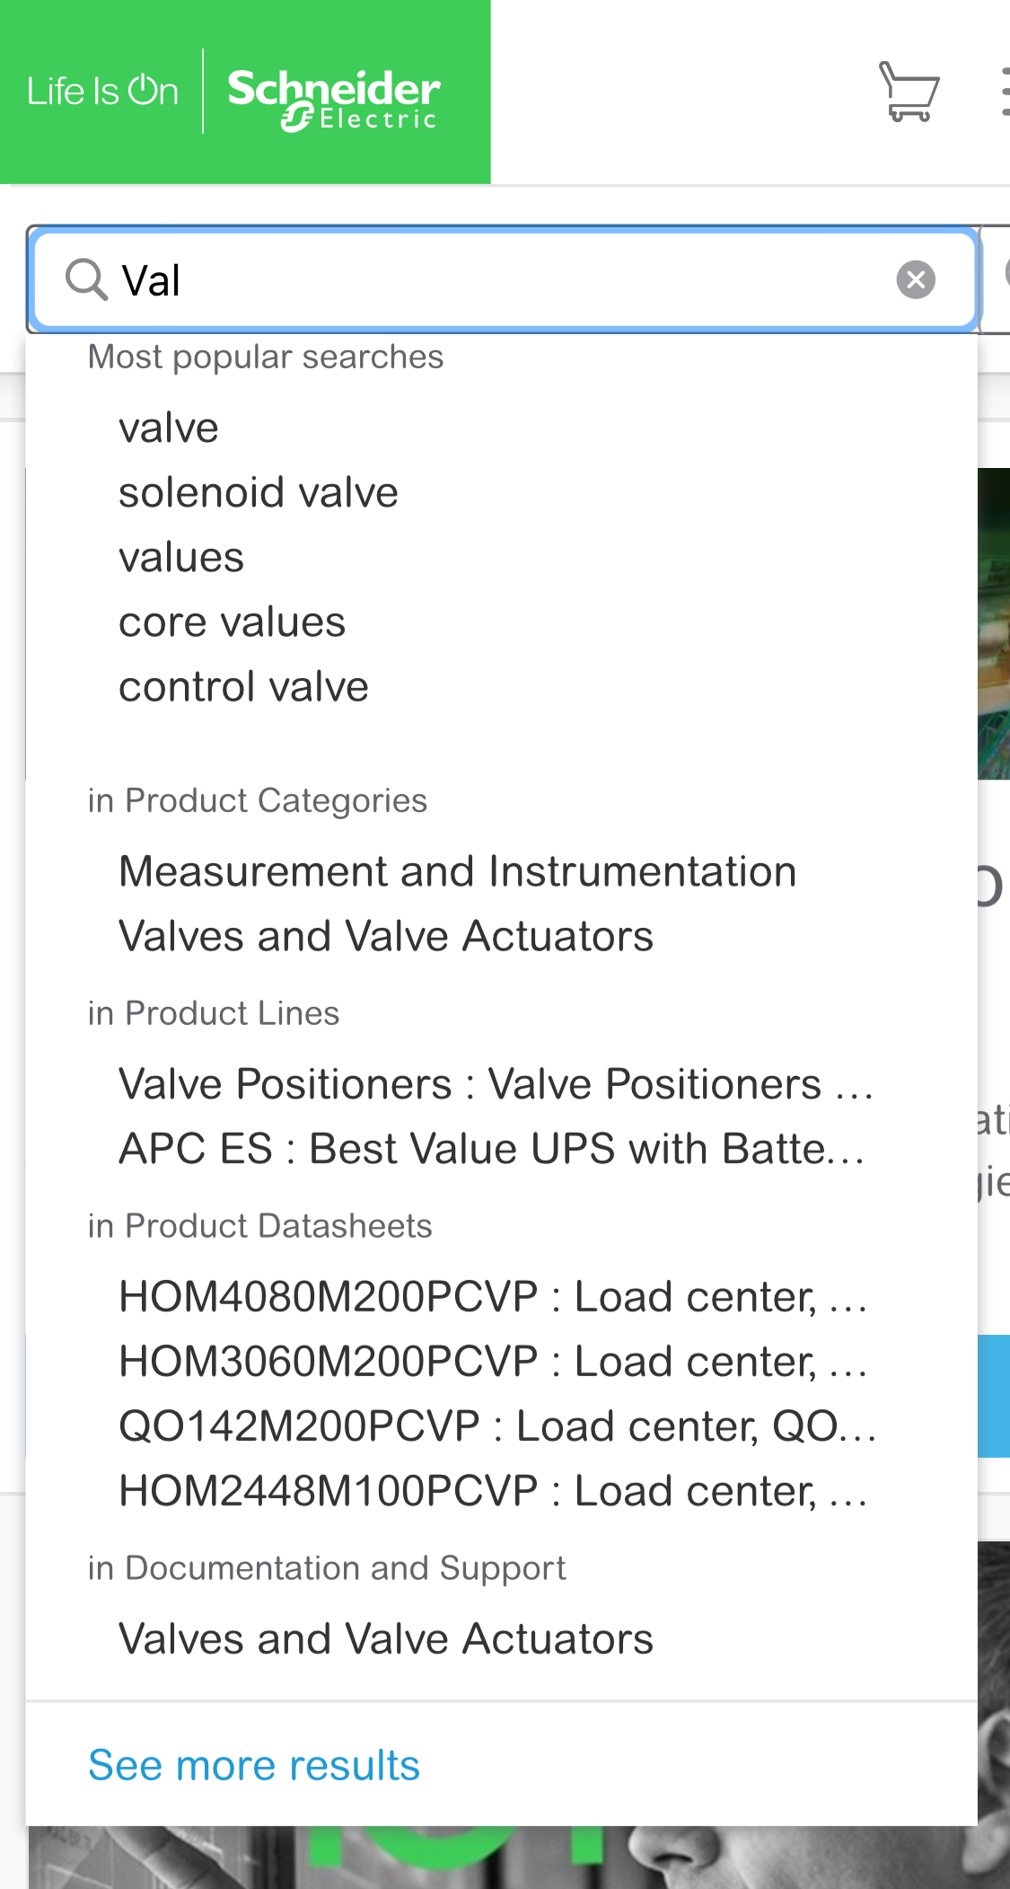Click the Life Is On logo
This screenshot has width=1010, height=1889.
102,91
